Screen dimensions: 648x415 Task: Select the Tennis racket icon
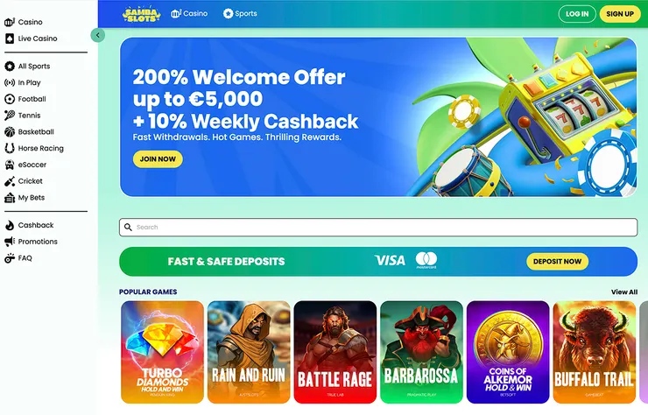tap(10, 116)
